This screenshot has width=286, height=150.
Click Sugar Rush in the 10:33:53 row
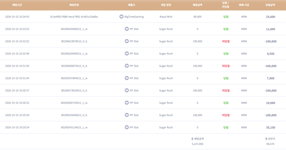tap(166, 29)
